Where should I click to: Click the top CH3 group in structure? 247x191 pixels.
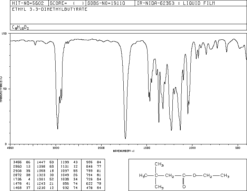click(x=159, y=164)
